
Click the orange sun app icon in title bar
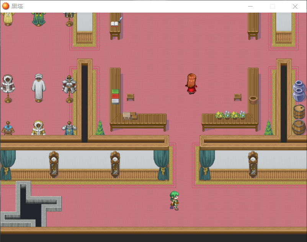[5, 6]
